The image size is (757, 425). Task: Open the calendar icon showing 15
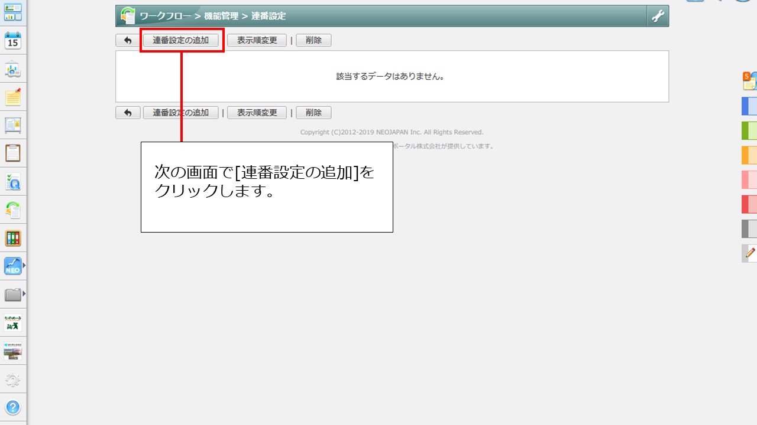coord(13,41)
